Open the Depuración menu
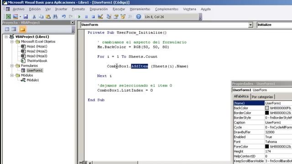The height and width of the screenshot is (164, 292). (x=99, y=9)
